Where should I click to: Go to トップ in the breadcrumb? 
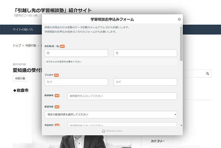tap(17, 46)
